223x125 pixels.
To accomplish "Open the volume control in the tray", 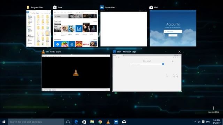I will point(199,122).
